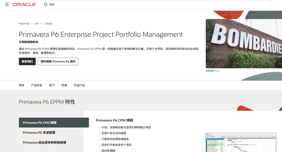The width and height of the screenshot is (282, 152).
Task: Click the Gantt chart screenshot thumbnail
Action: [x=241, y=142]
